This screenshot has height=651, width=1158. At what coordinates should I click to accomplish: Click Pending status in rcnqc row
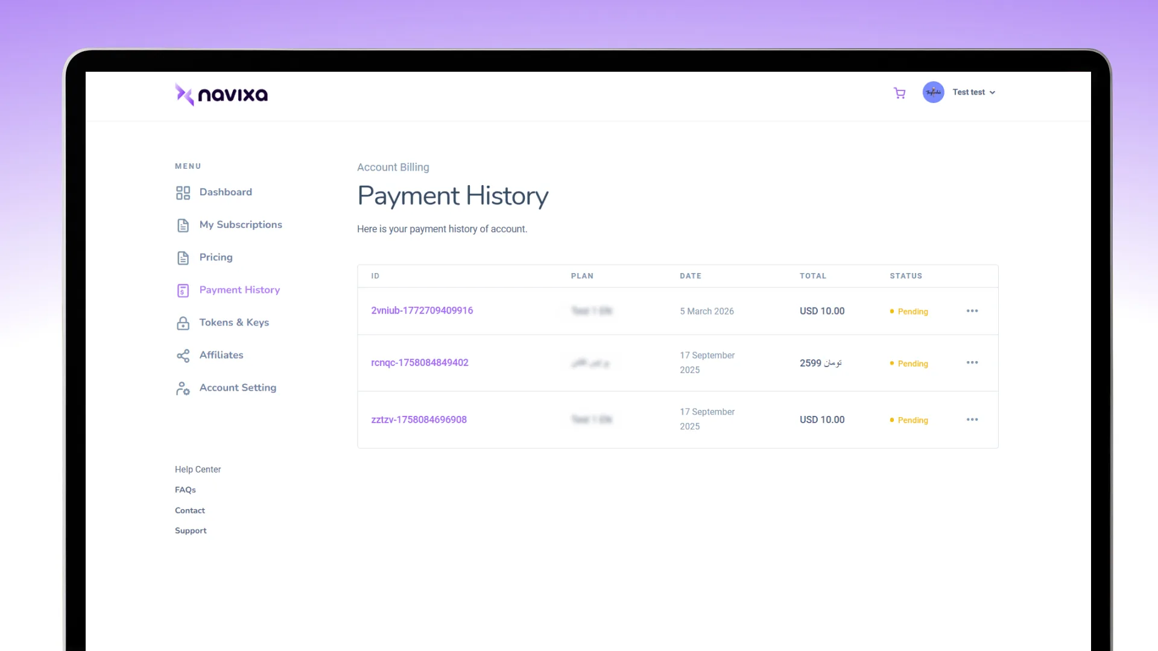[909, 363]
